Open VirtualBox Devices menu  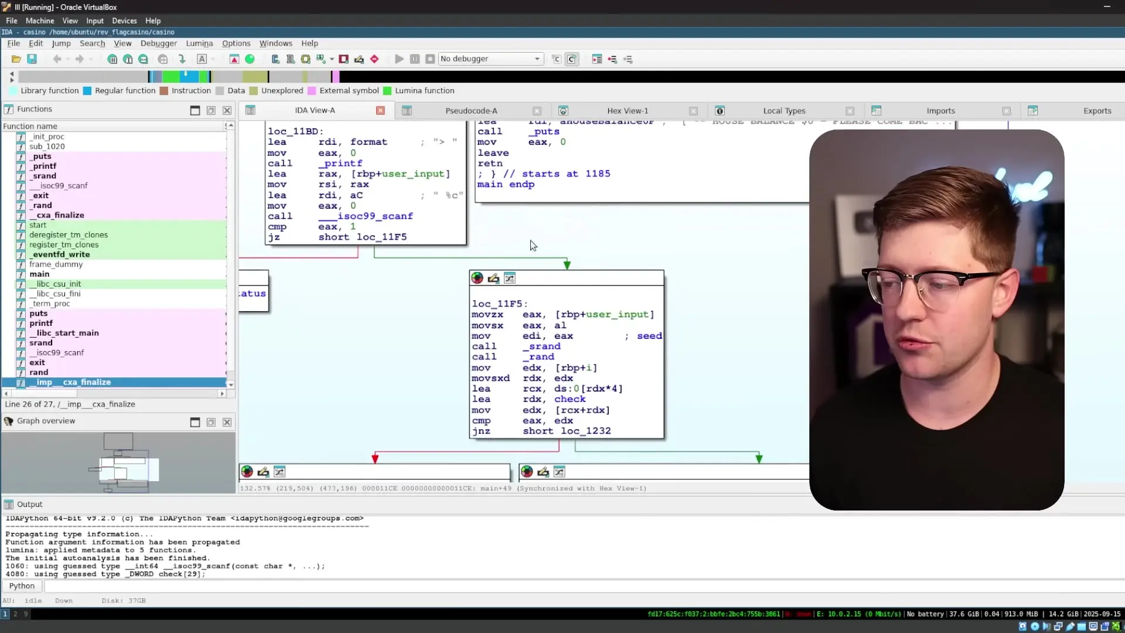[124, 21]
